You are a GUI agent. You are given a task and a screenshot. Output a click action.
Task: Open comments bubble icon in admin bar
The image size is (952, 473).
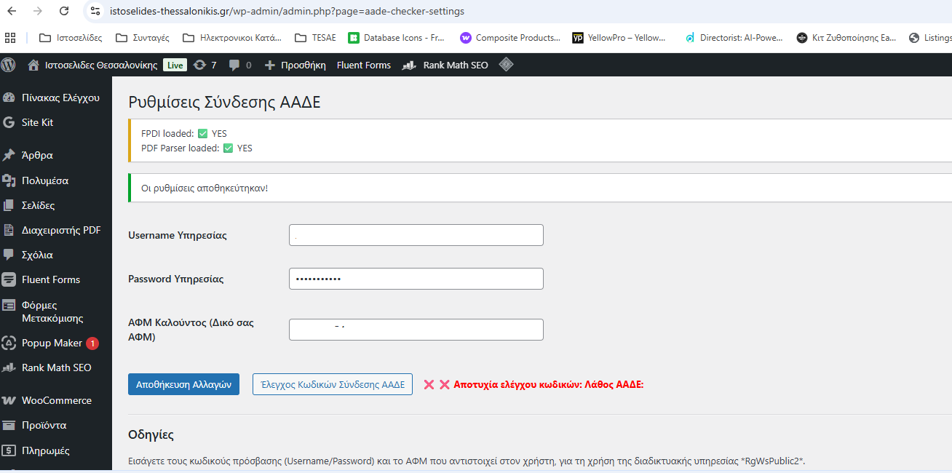coord(234,65)
